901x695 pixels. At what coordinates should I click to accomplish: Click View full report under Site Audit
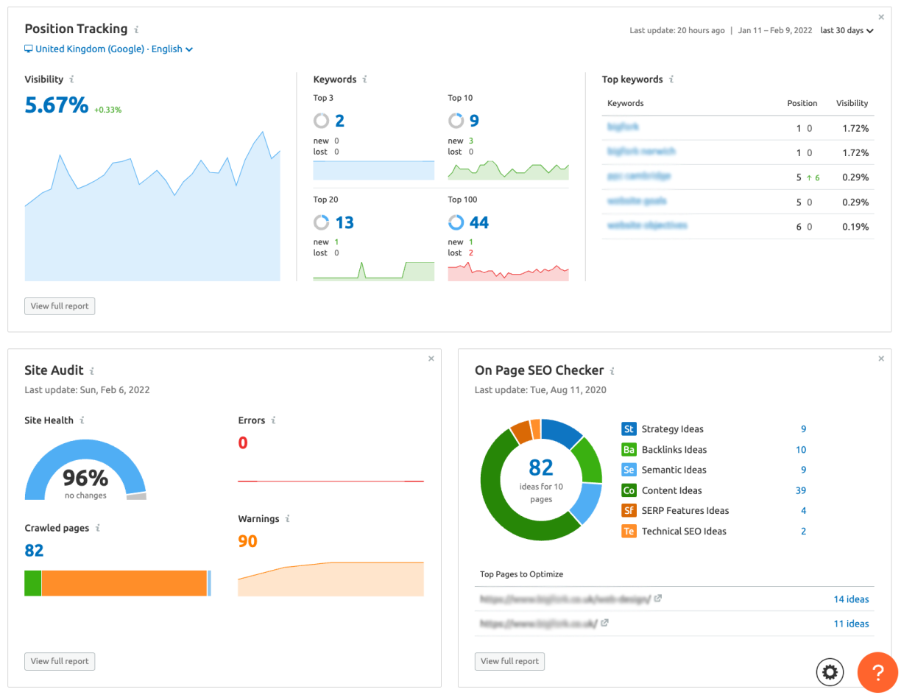[x=59, y=661]
